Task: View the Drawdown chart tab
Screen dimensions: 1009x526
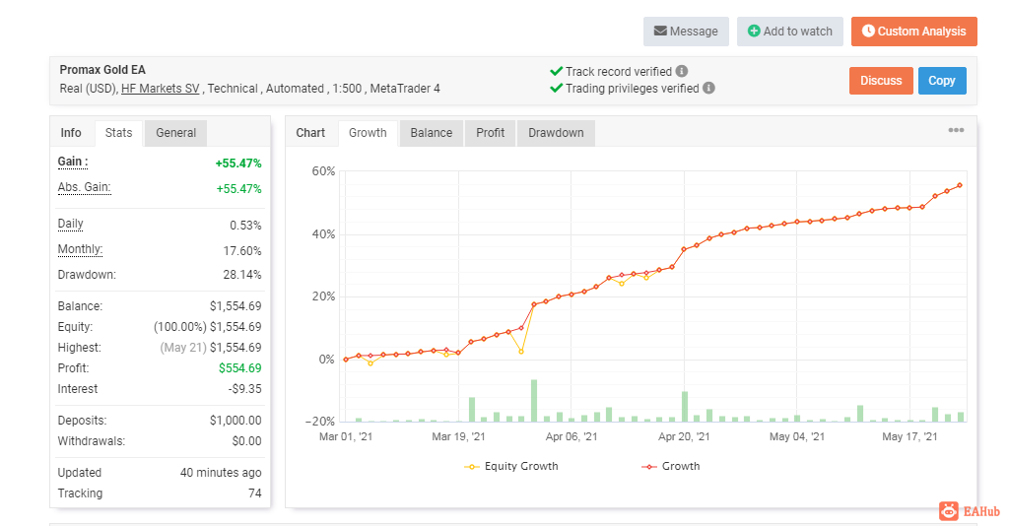Action: click(556, 133)
